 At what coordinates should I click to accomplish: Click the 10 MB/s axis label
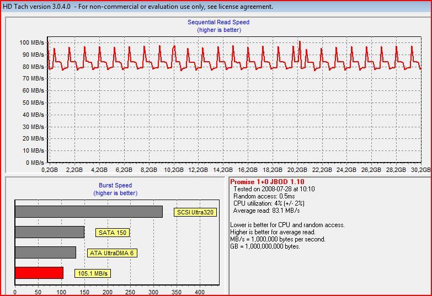(33, 150)
